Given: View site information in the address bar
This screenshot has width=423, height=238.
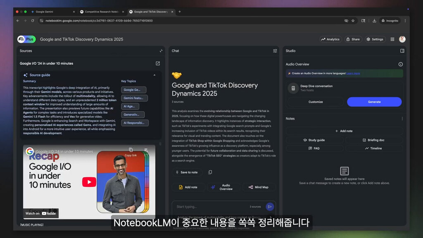Looking at the screenshot, I should [41, 21].
